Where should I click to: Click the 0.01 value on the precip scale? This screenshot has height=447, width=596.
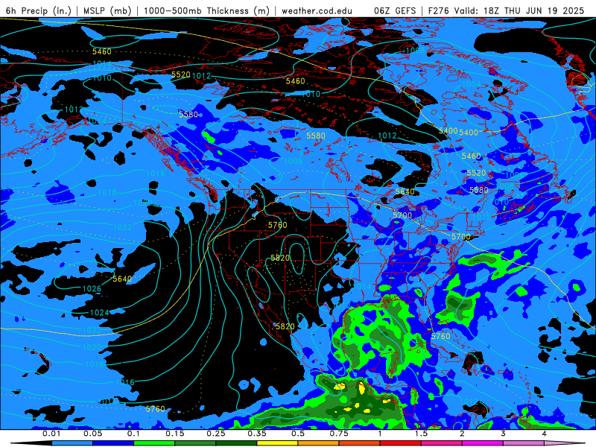point(51,434)
